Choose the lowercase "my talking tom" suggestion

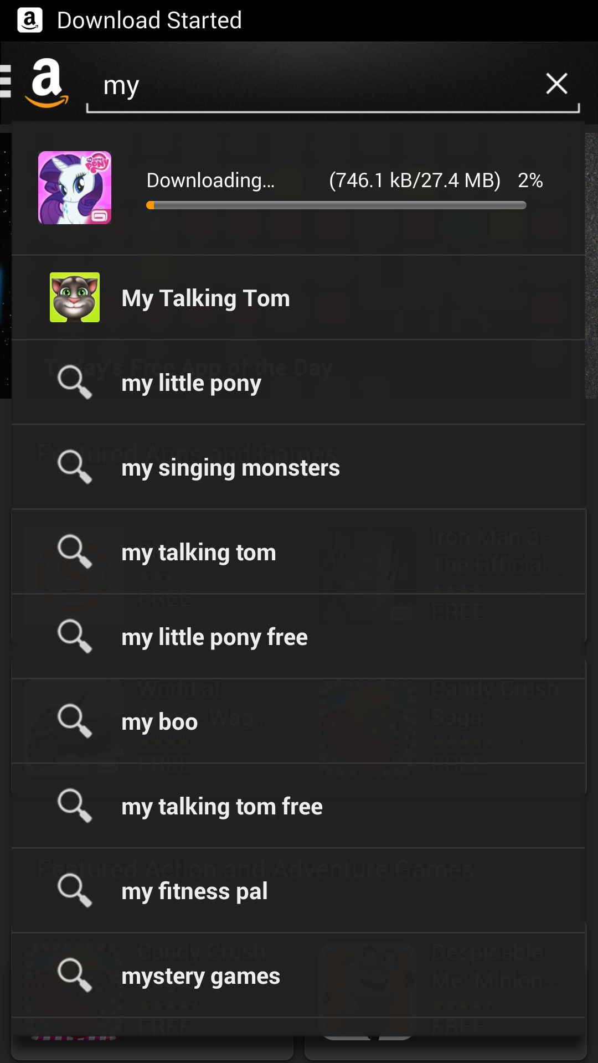point(199,553)
